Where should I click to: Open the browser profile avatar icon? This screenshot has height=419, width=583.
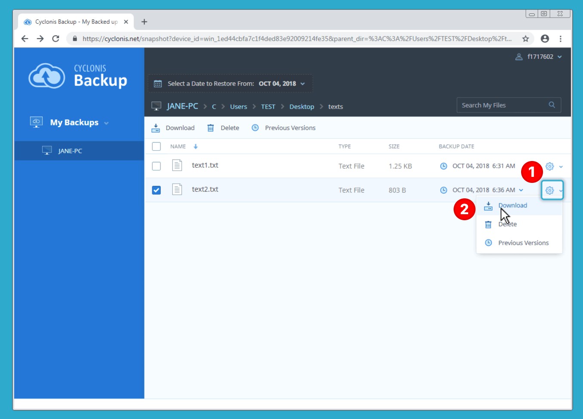(x=545, y=39)
